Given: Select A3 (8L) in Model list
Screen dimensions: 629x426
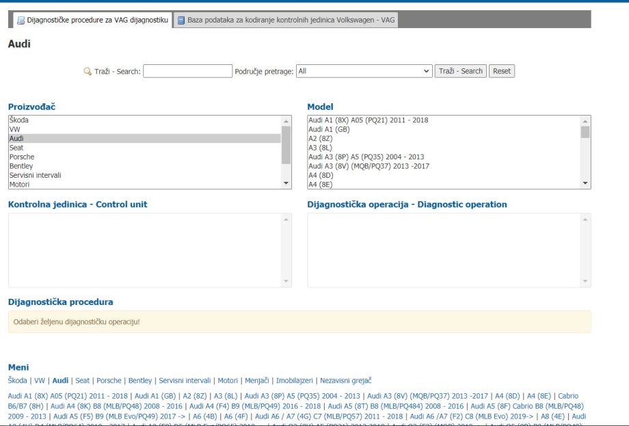Looking at the screenshot, I should click(444, 148).
